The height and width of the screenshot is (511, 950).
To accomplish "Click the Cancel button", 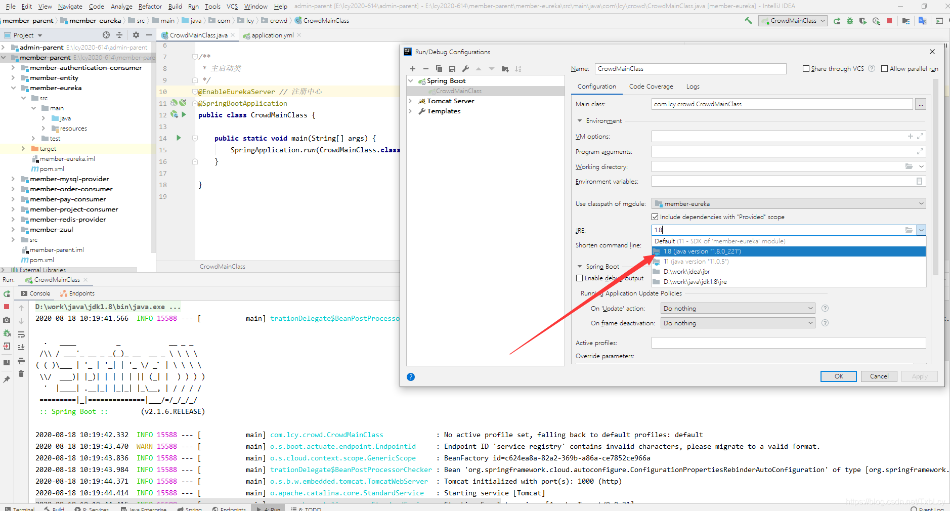I will pyautogui.click(x=879, y=376).
